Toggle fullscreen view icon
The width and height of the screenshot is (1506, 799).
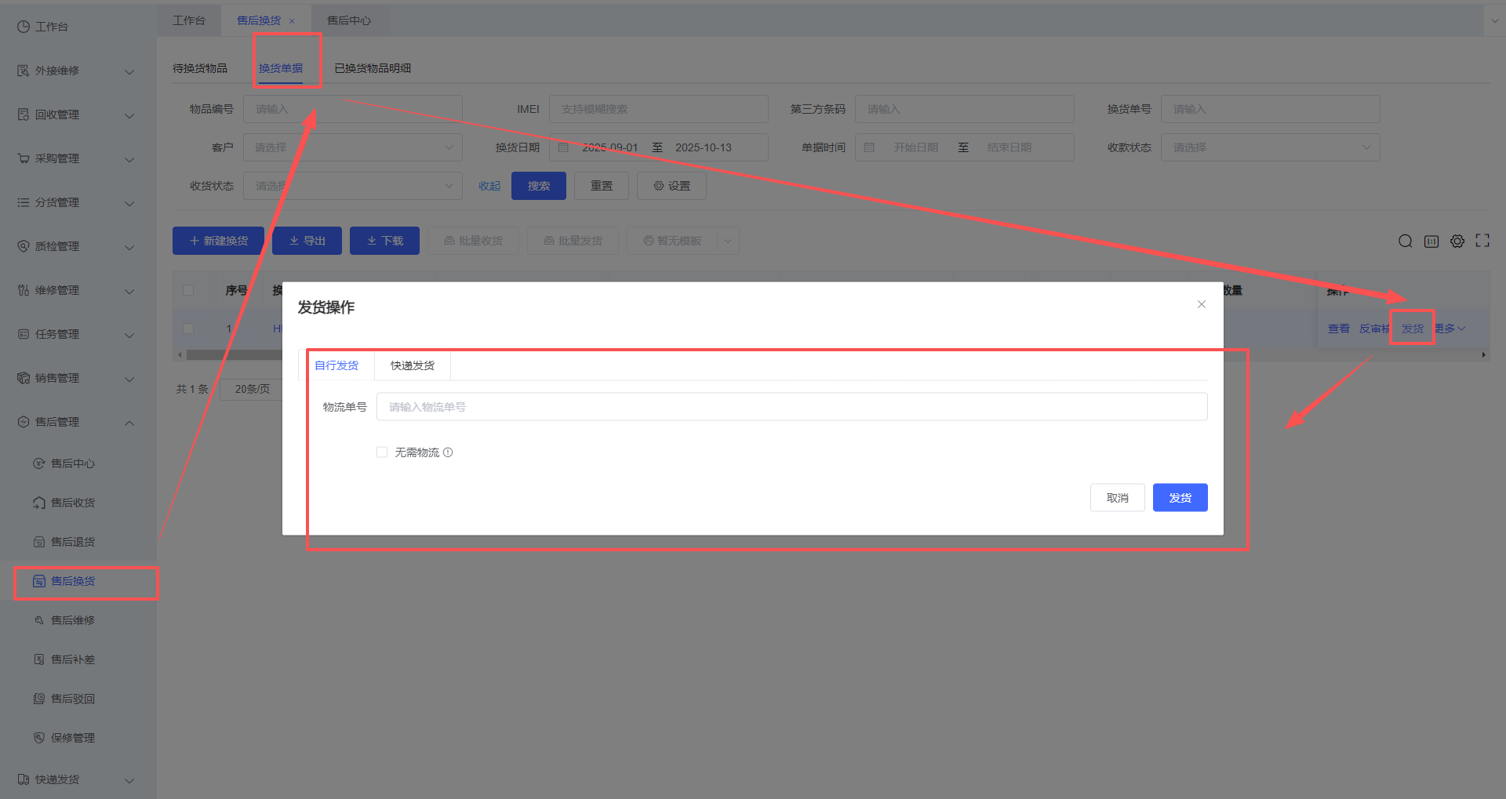pyautogui.click(x=1482, y=242)
